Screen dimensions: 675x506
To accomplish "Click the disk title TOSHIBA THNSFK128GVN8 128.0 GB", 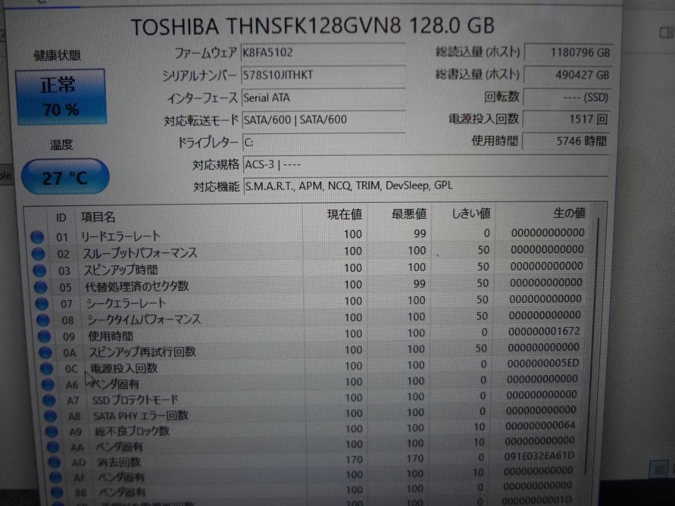I will click(312, 26).
